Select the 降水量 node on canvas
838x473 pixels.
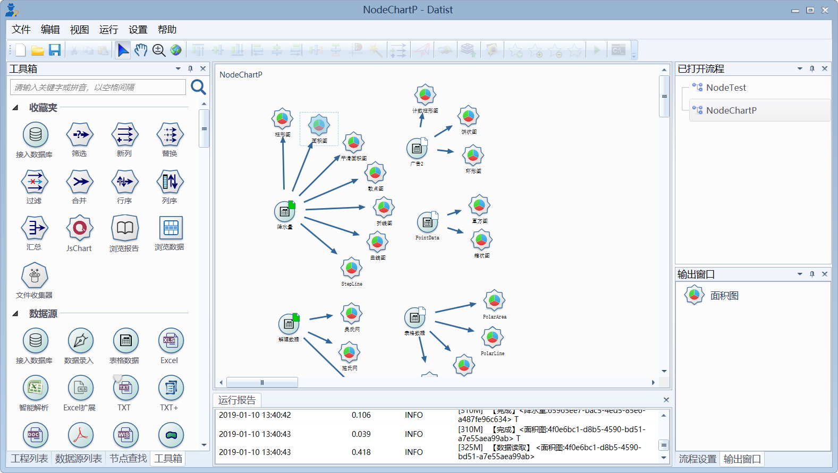[x=285, y=212]
